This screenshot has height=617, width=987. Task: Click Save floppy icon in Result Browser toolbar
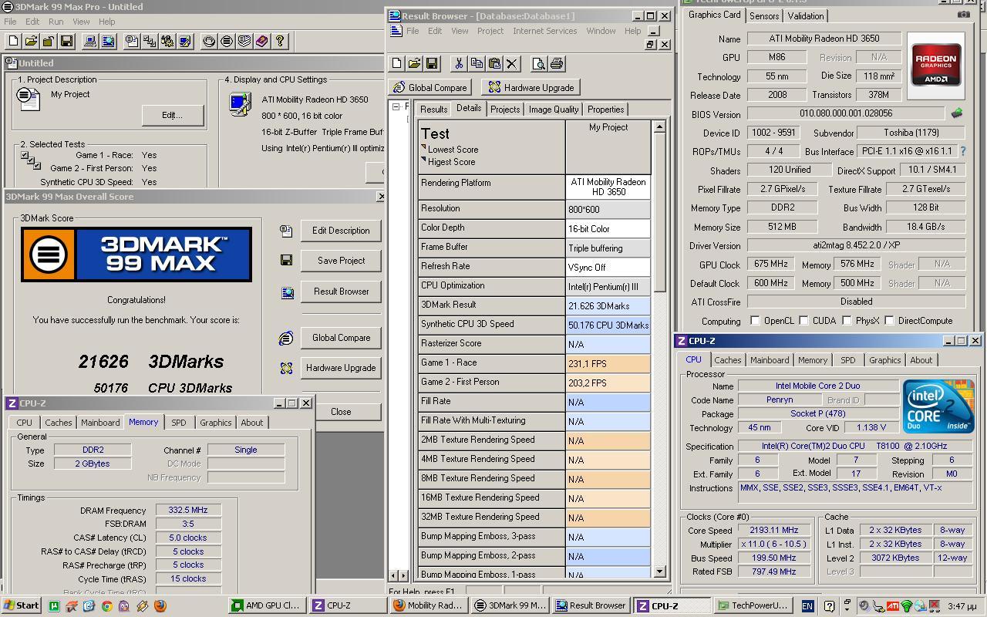pos(432,63)
